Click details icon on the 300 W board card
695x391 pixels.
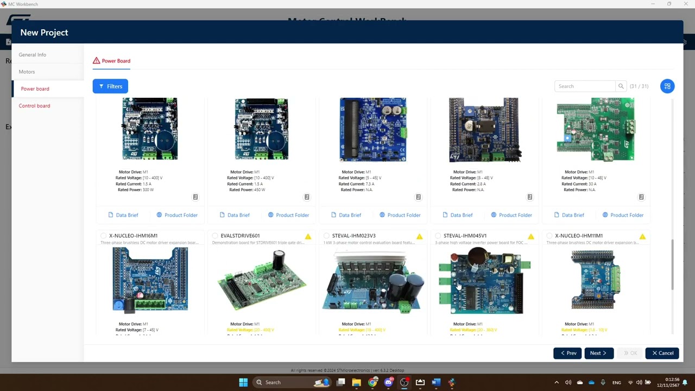pos(195,197)
